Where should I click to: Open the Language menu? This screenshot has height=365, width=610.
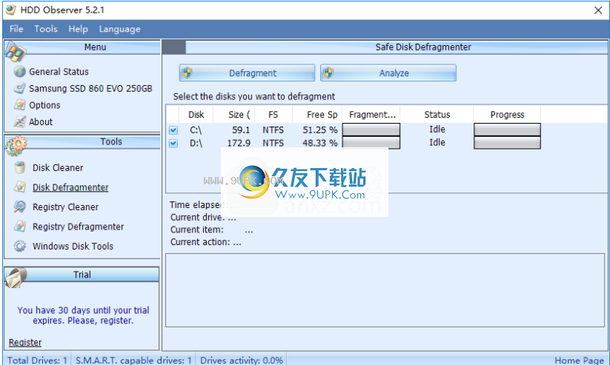120,29
